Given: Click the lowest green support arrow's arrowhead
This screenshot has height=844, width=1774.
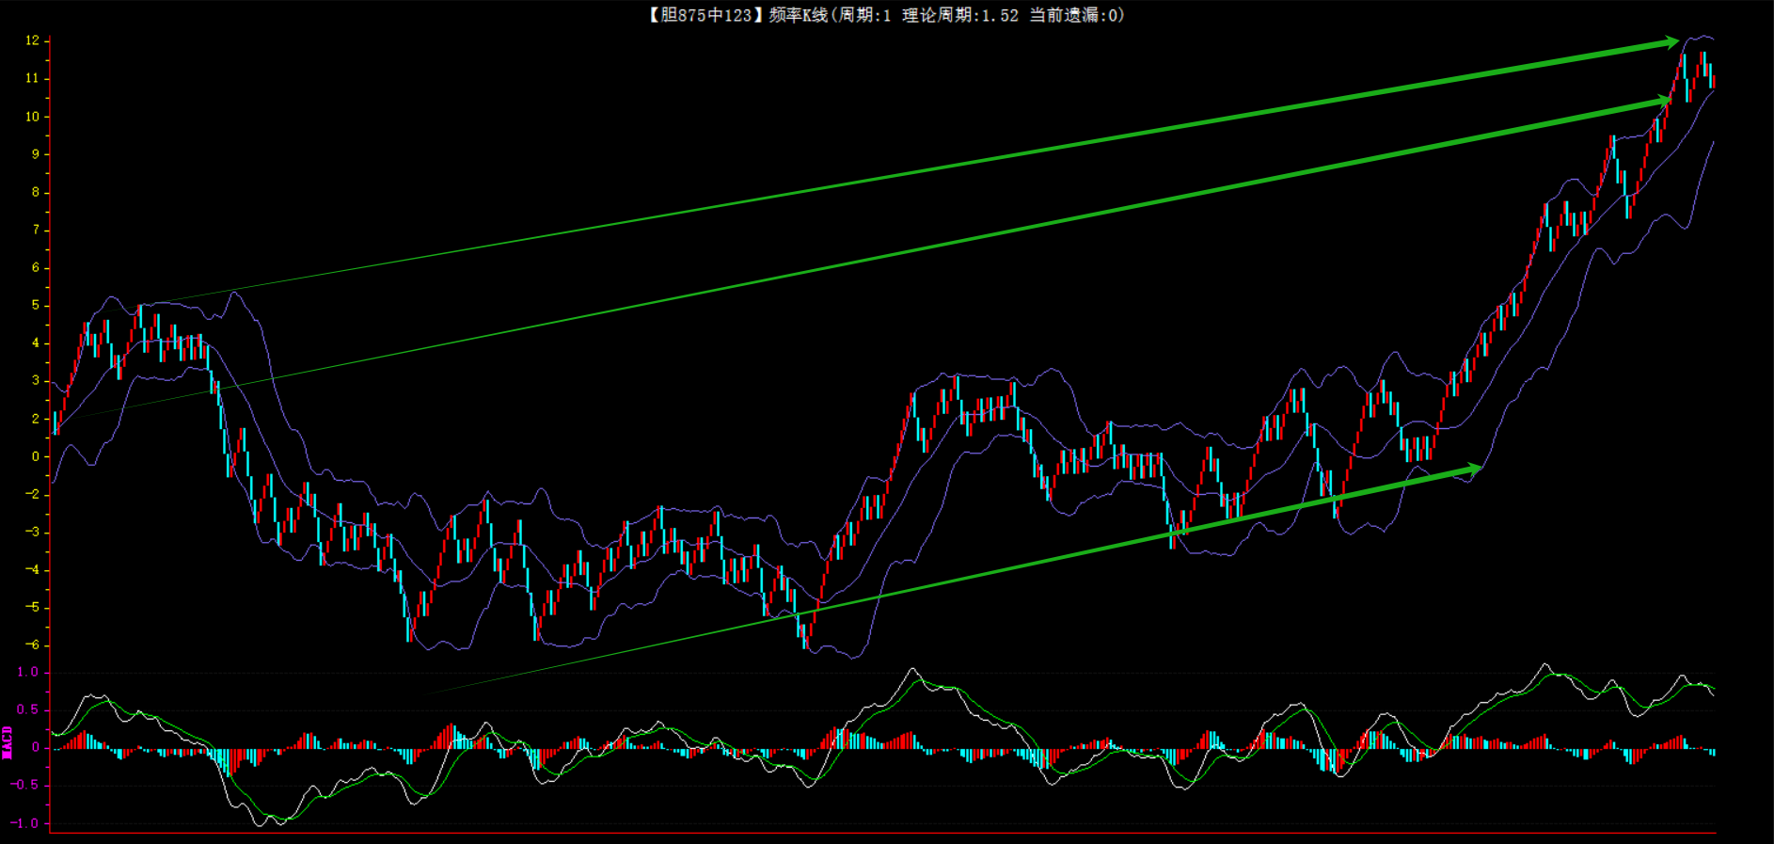Looking at the screenshot, I should (x=1471, y=468).
